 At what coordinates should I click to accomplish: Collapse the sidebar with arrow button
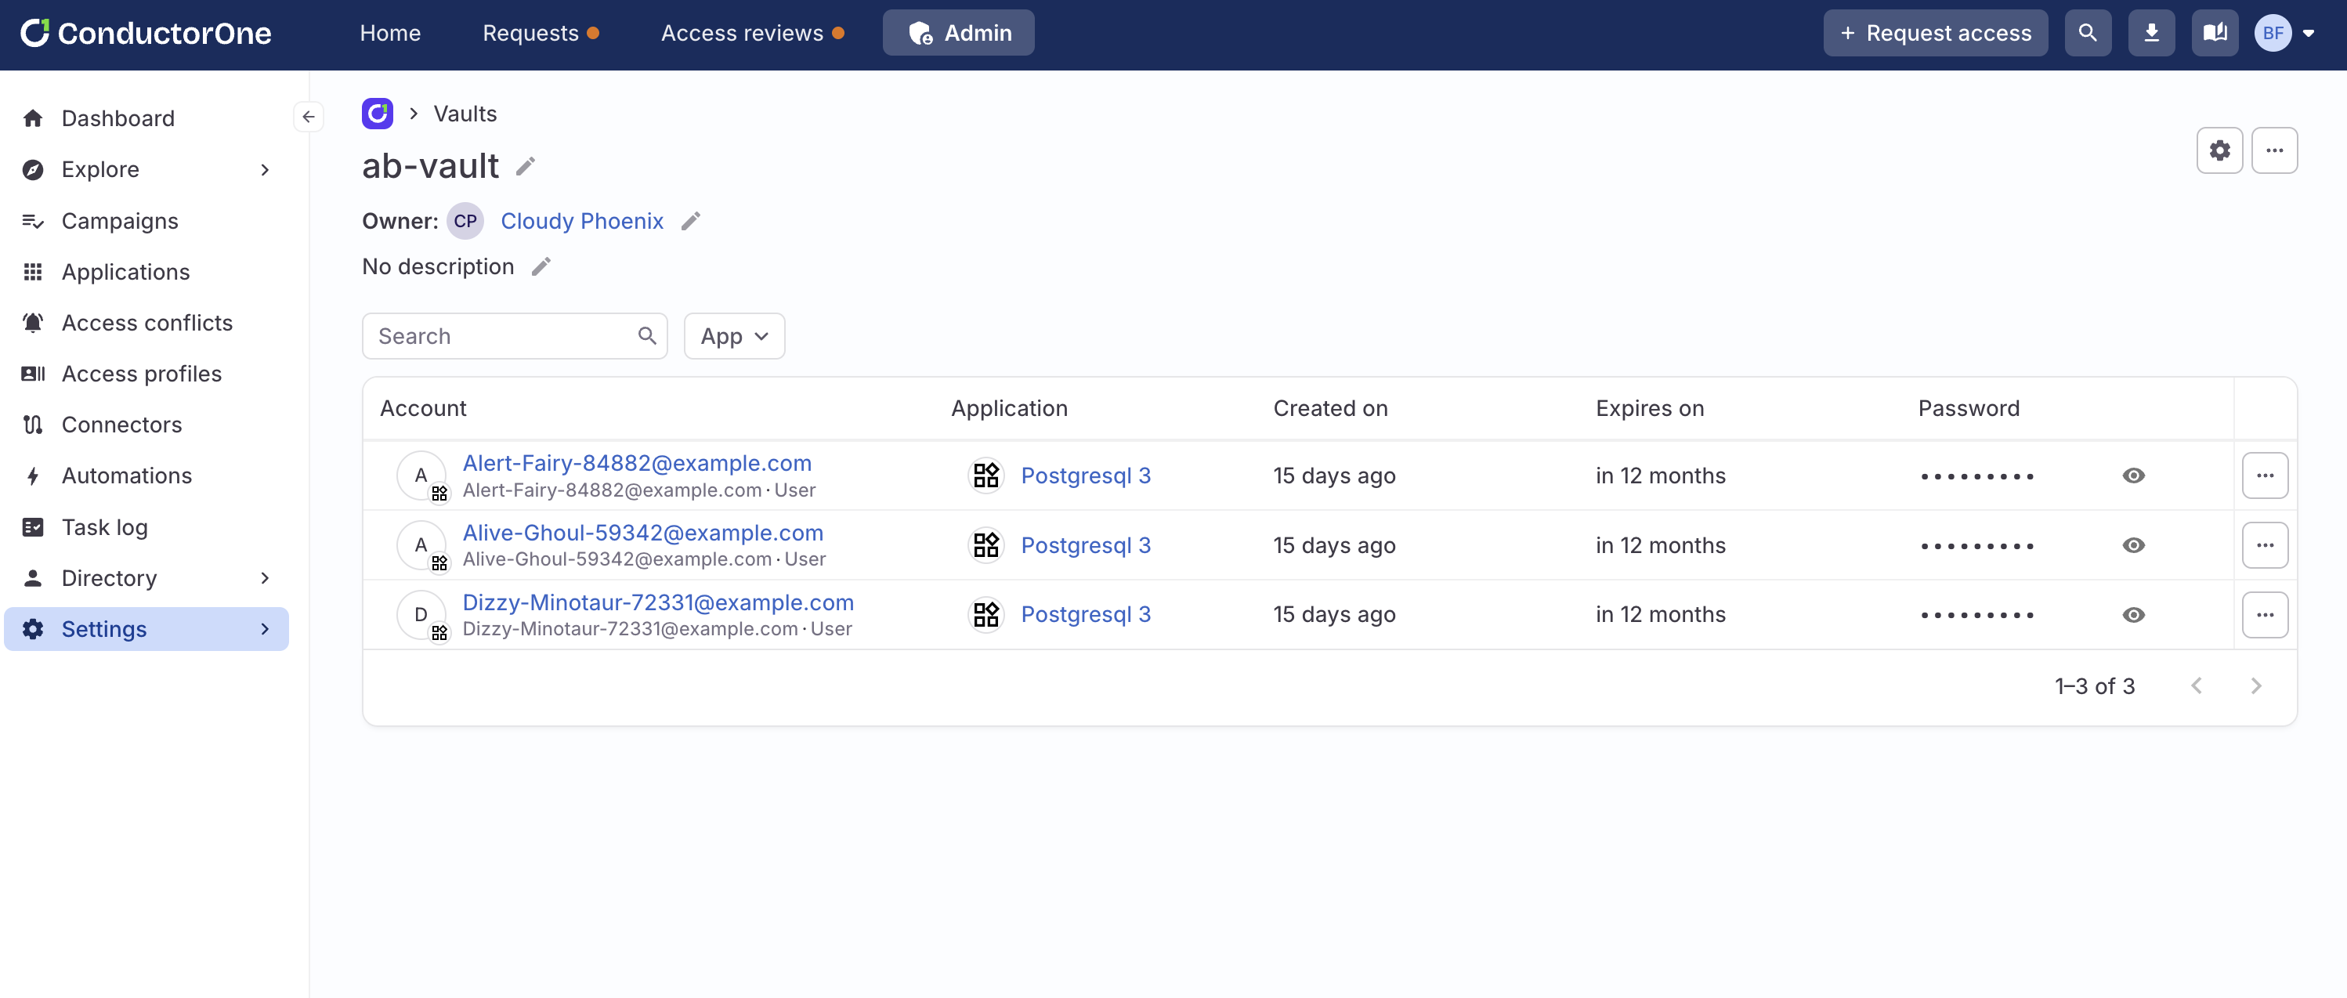click(308, 117)
